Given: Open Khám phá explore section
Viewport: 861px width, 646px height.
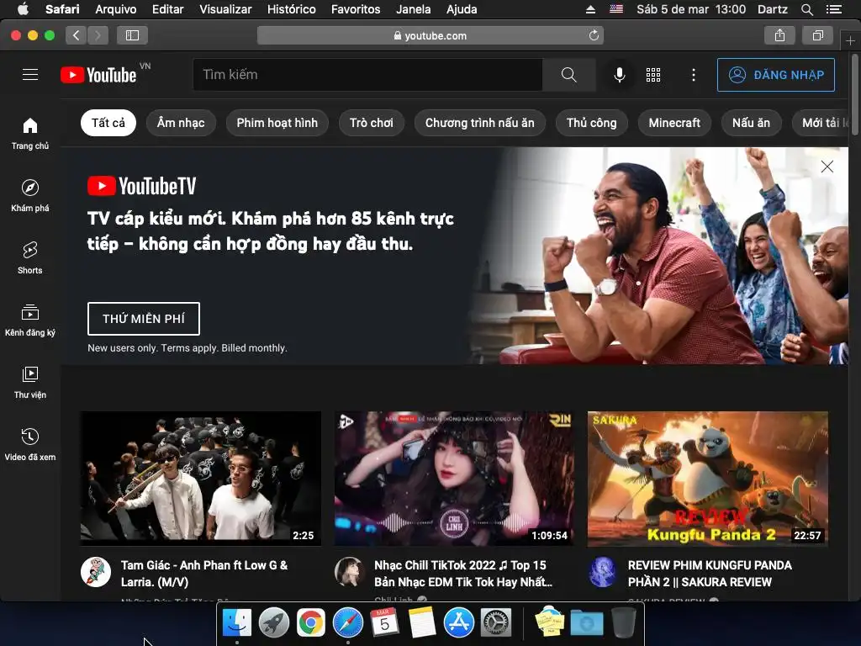Looking at the screenshot, I should click(x=30, y=195).
